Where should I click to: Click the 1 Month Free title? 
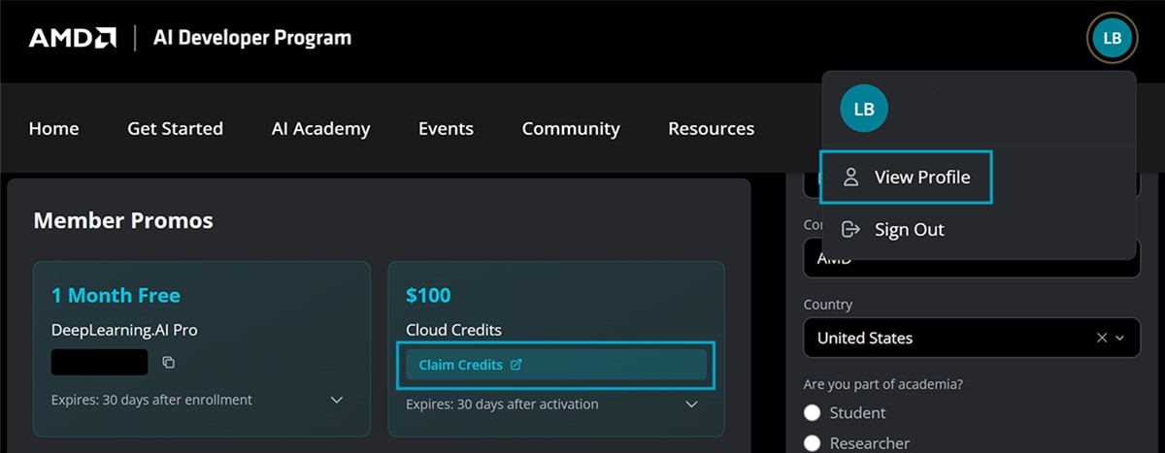(x=116, y=295)
